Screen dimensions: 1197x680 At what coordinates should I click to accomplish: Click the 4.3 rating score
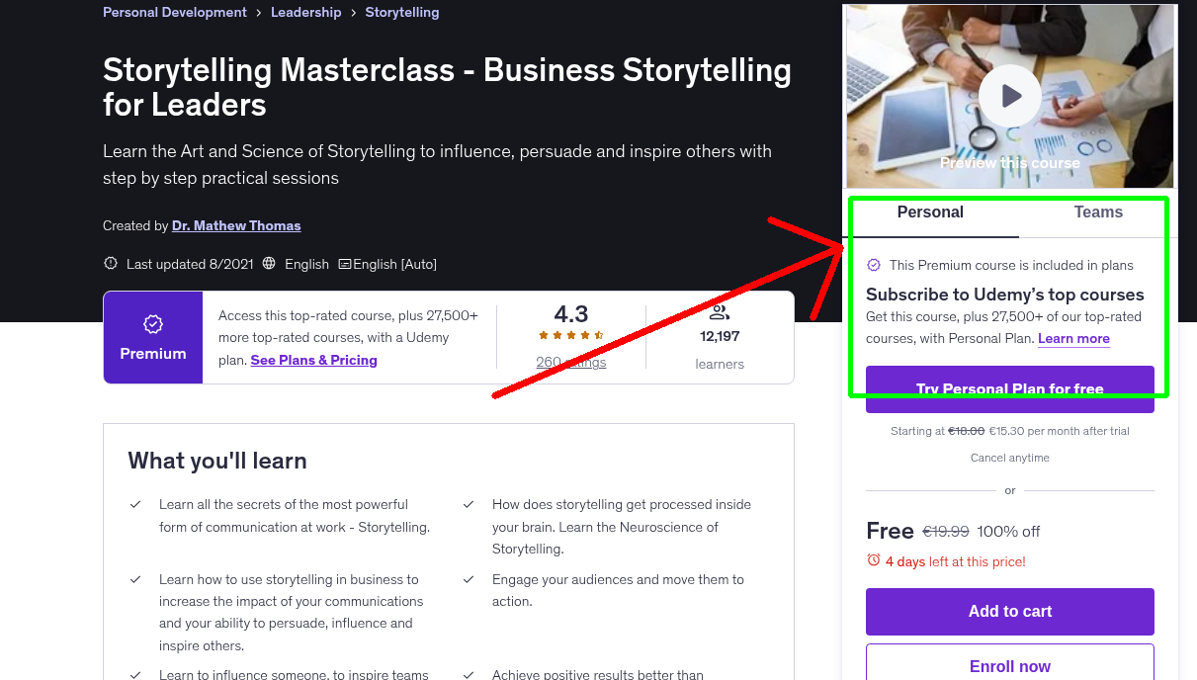pyautogui.click(x=571, y=314)
